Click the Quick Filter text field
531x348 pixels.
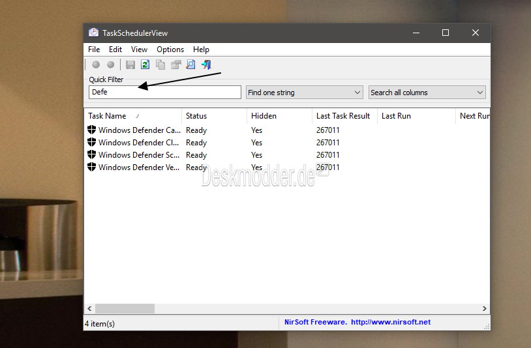point(165,92)
